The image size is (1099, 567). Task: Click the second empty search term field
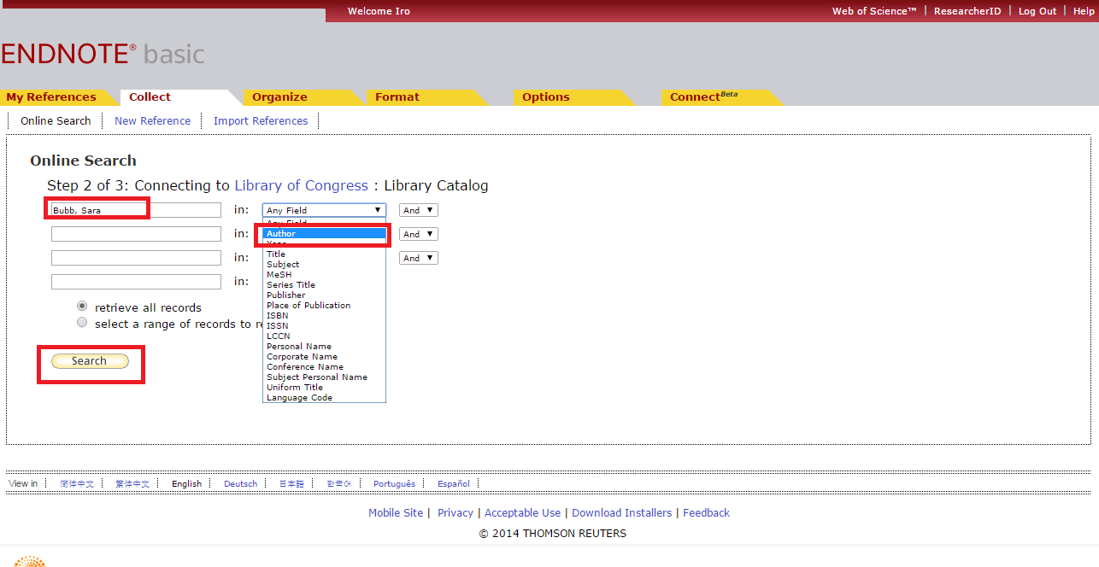tap(136, 234)
